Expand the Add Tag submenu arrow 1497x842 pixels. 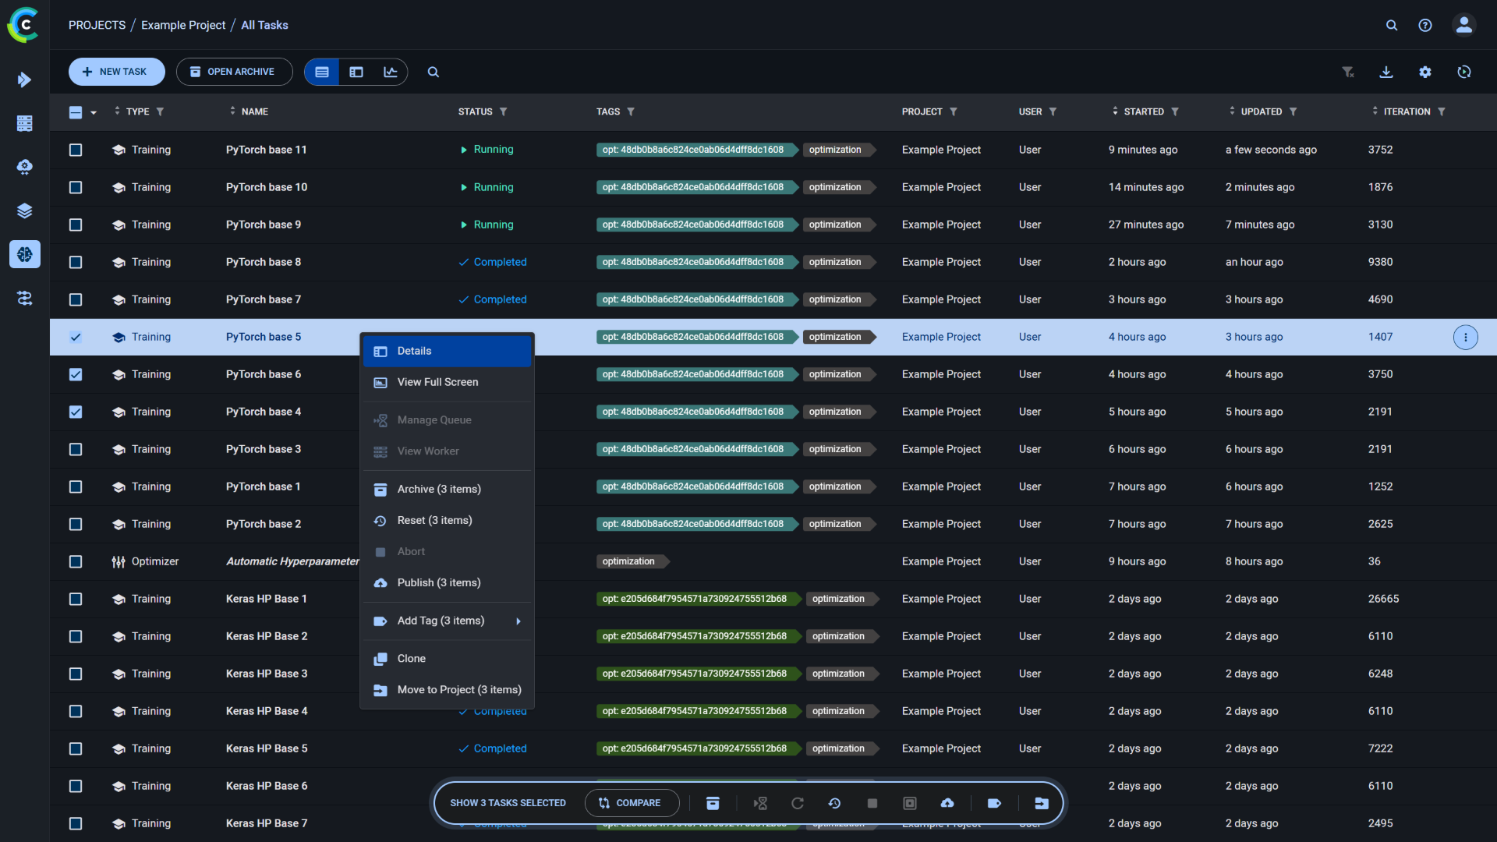coord(518,621)
